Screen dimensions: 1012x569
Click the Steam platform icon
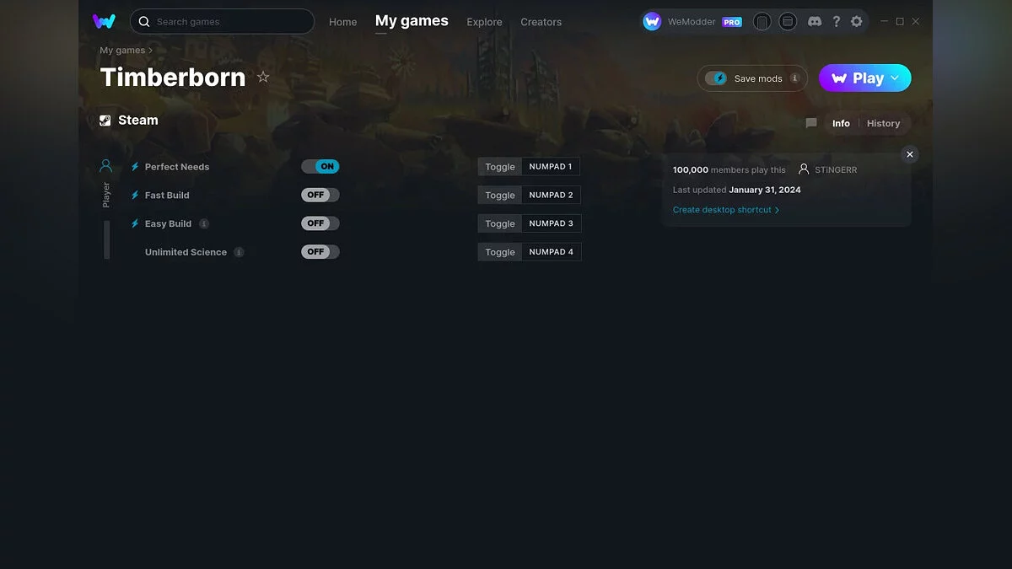coord(105,120)
